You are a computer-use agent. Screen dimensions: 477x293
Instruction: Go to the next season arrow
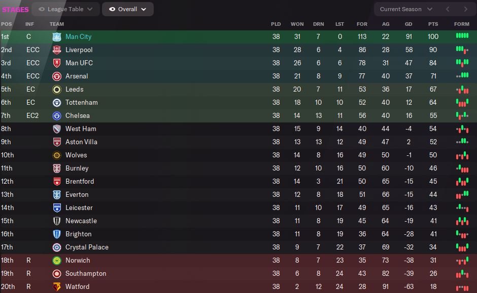[465, 9]
